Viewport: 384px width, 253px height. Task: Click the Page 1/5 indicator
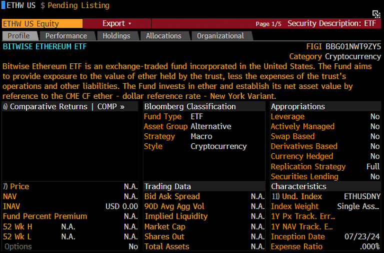pyautogui.click(x=269, y=23)
